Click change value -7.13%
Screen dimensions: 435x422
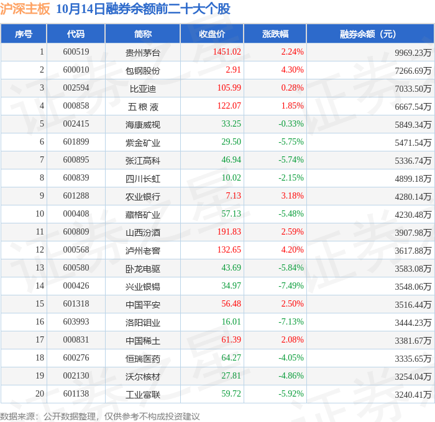(x=291, y=322)
